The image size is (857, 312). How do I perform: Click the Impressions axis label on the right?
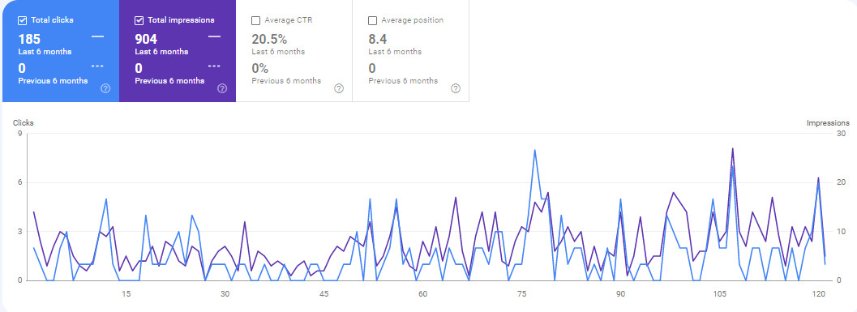pos(828,123)
